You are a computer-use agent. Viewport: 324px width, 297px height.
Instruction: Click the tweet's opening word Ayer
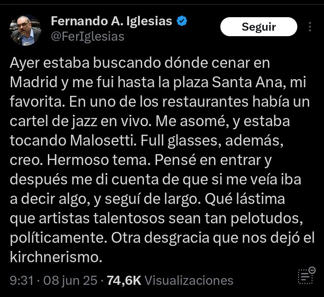[x=24, y=63]
